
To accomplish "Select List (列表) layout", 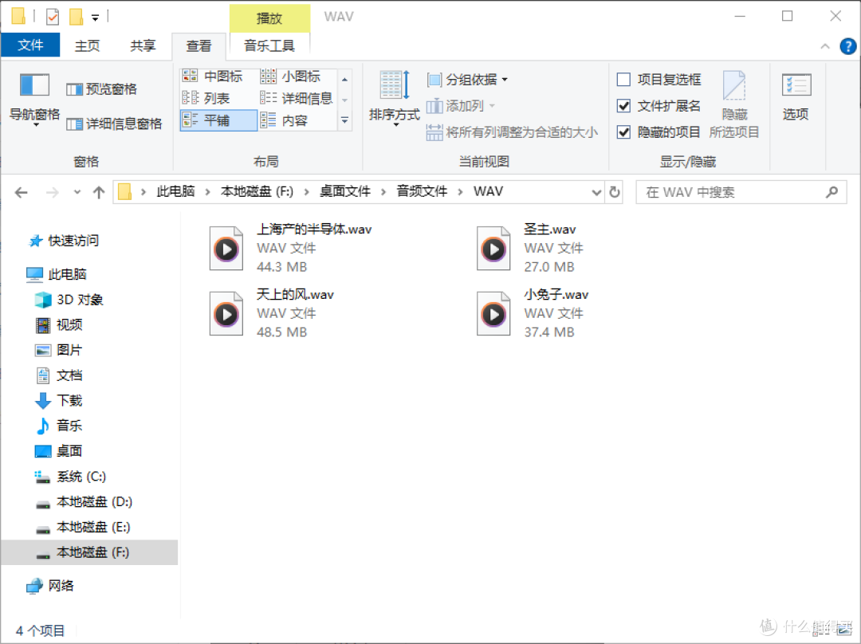I will coord(206,98).
